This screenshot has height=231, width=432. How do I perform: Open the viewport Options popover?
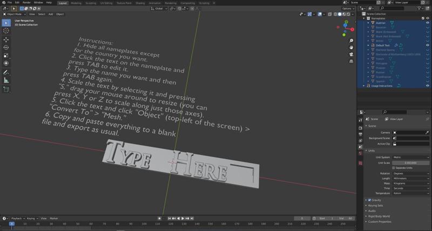(348, 9)
